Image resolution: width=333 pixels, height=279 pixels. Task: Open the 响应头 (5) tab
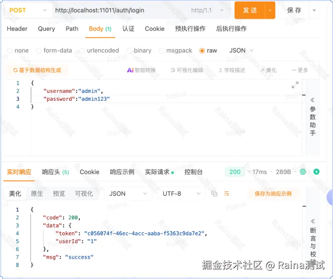coord(55,172)
